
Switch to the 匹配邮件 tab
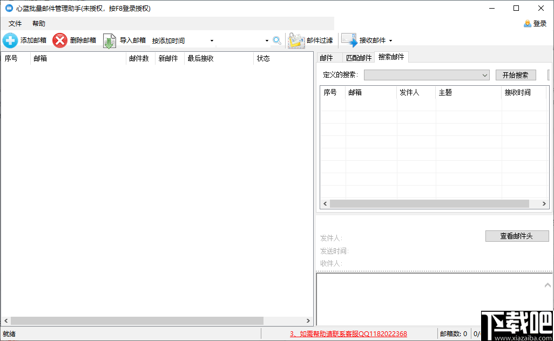point(359,57)
